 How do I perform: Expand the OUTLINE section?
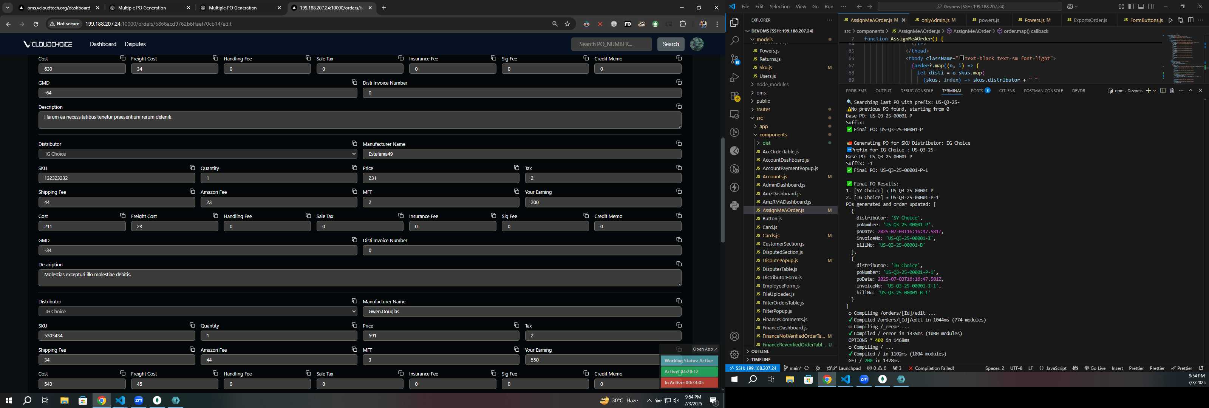click(760, 351)
